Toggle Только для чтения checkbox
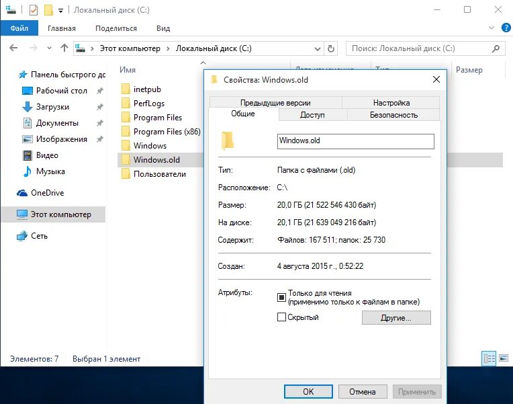 [x=281, y=297]
